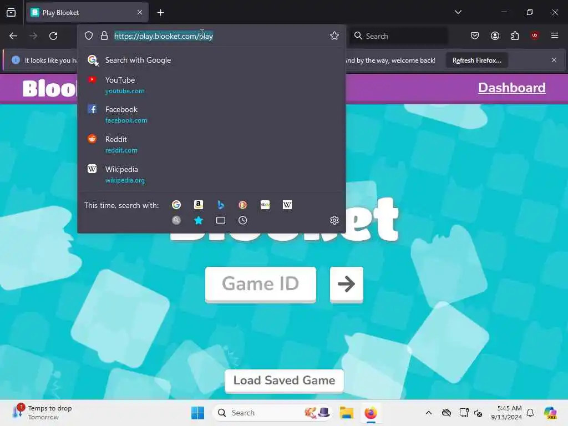The image size is (568, 426).
Task: Search this time with Google icon
Action: [176, 205]
